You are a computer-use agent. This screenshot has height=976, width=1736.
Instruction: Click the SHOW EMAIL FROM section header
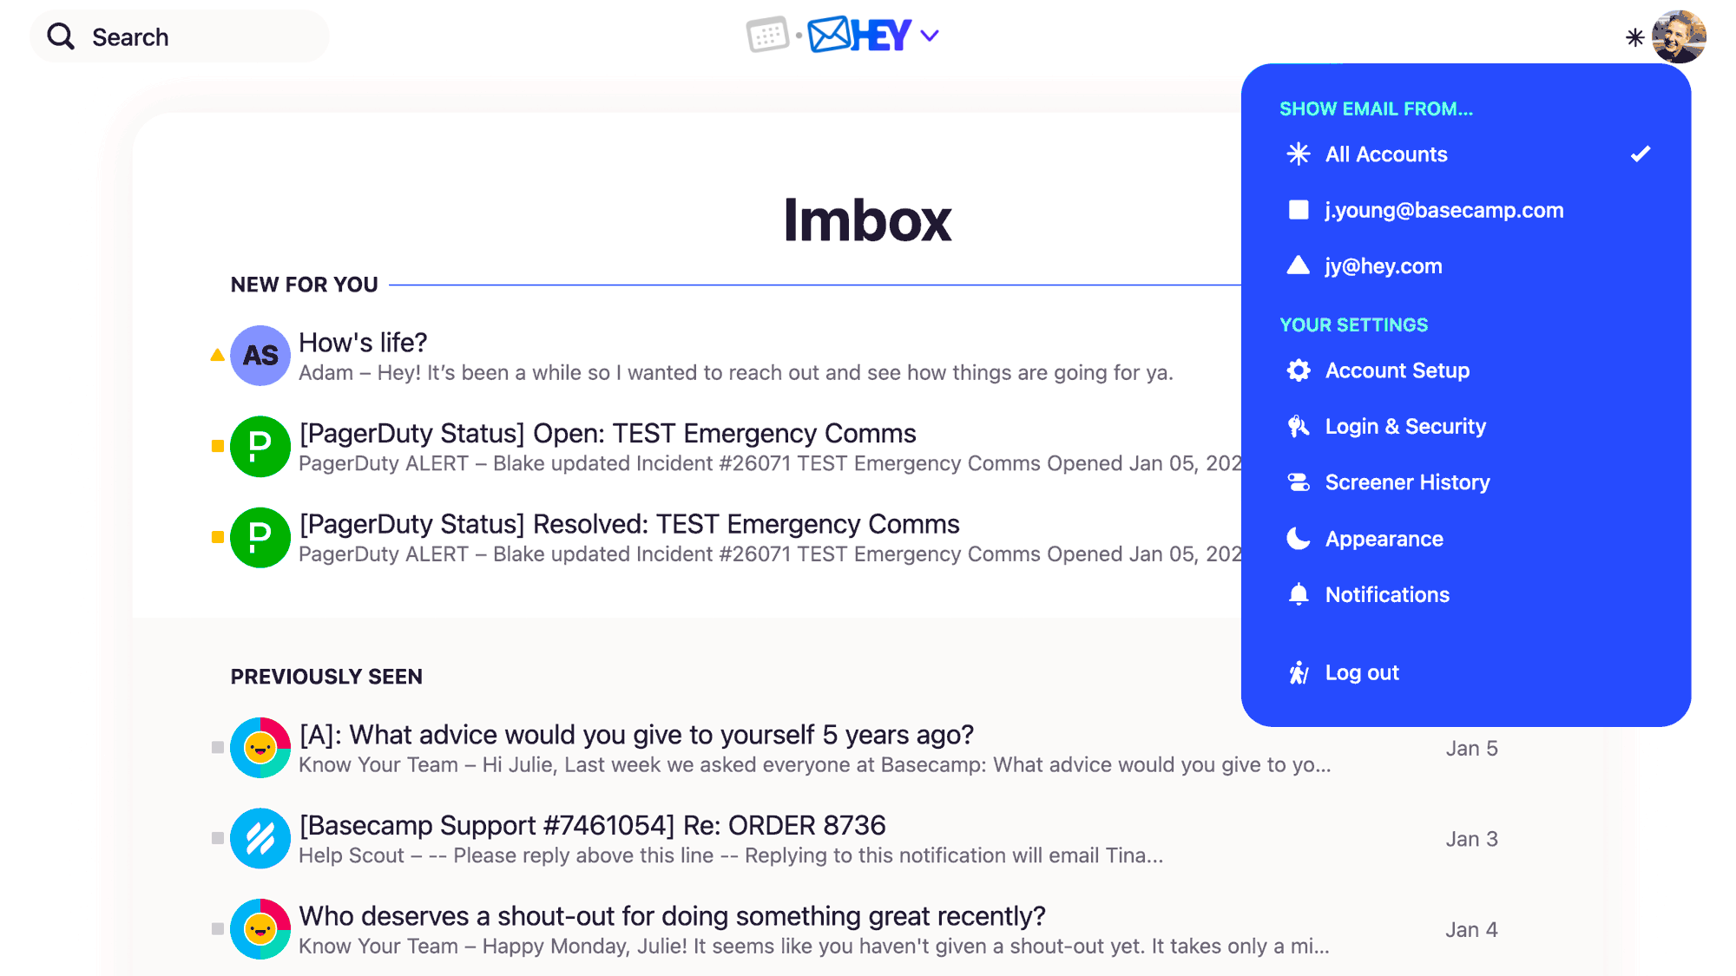(1375, 108)
